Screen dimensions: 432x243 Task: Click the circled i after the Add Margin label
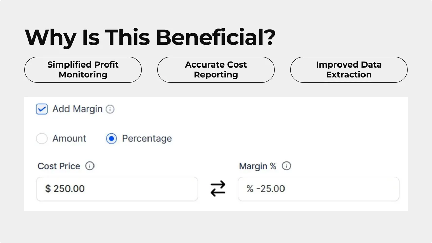pos(110,109)
